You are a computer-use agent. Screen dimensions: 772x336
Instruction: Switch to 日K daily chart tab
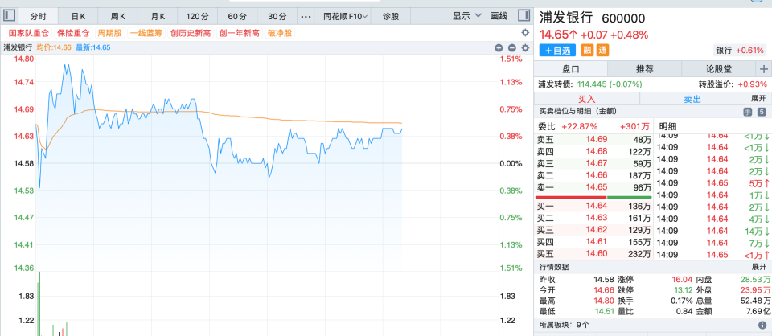tap(78, 16)
